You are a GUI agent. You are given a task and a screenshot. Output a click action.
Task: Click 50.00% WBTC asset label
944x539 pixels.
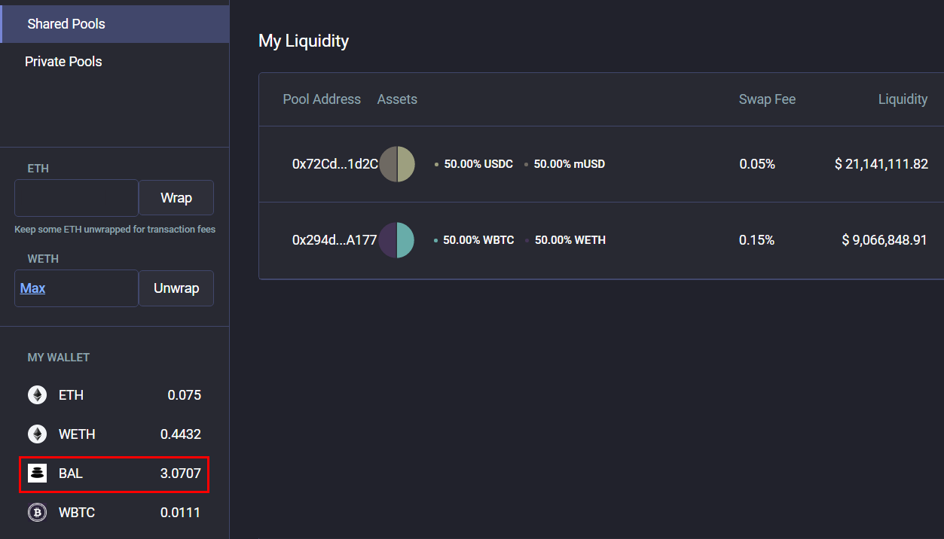pos(478,240)
